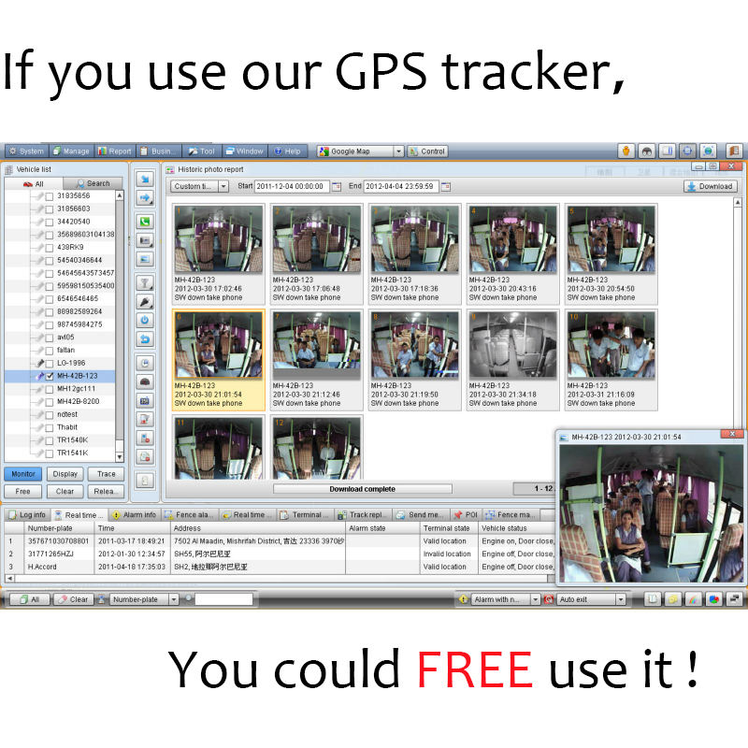Uncheck the MH-42B-123 vehicle checkbox
The height and width of the screenshot is (748, 748).
pyautogui.click(x=50, y=376)
